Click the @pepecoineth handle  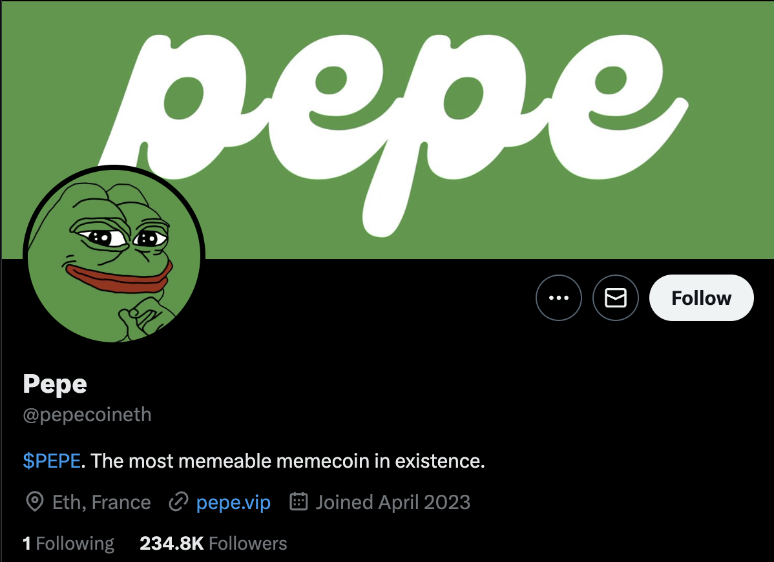(x=87, y=415)
